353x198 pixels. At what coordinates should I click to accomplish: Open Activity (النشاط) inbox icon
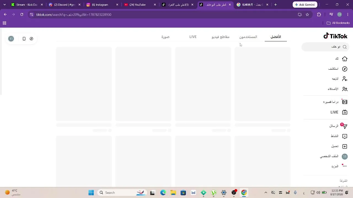344,136
